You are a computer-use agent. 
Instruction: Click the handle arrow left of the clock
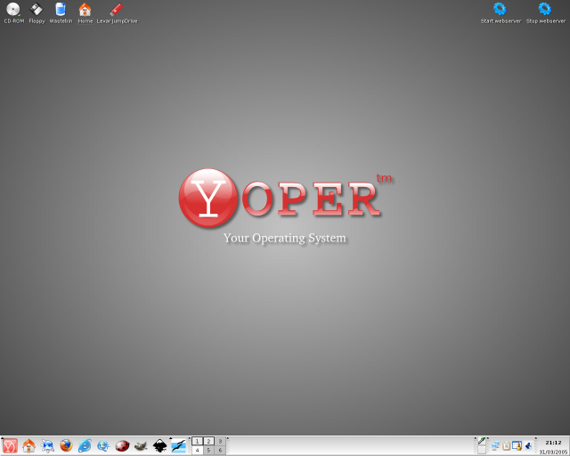(536, 438)
